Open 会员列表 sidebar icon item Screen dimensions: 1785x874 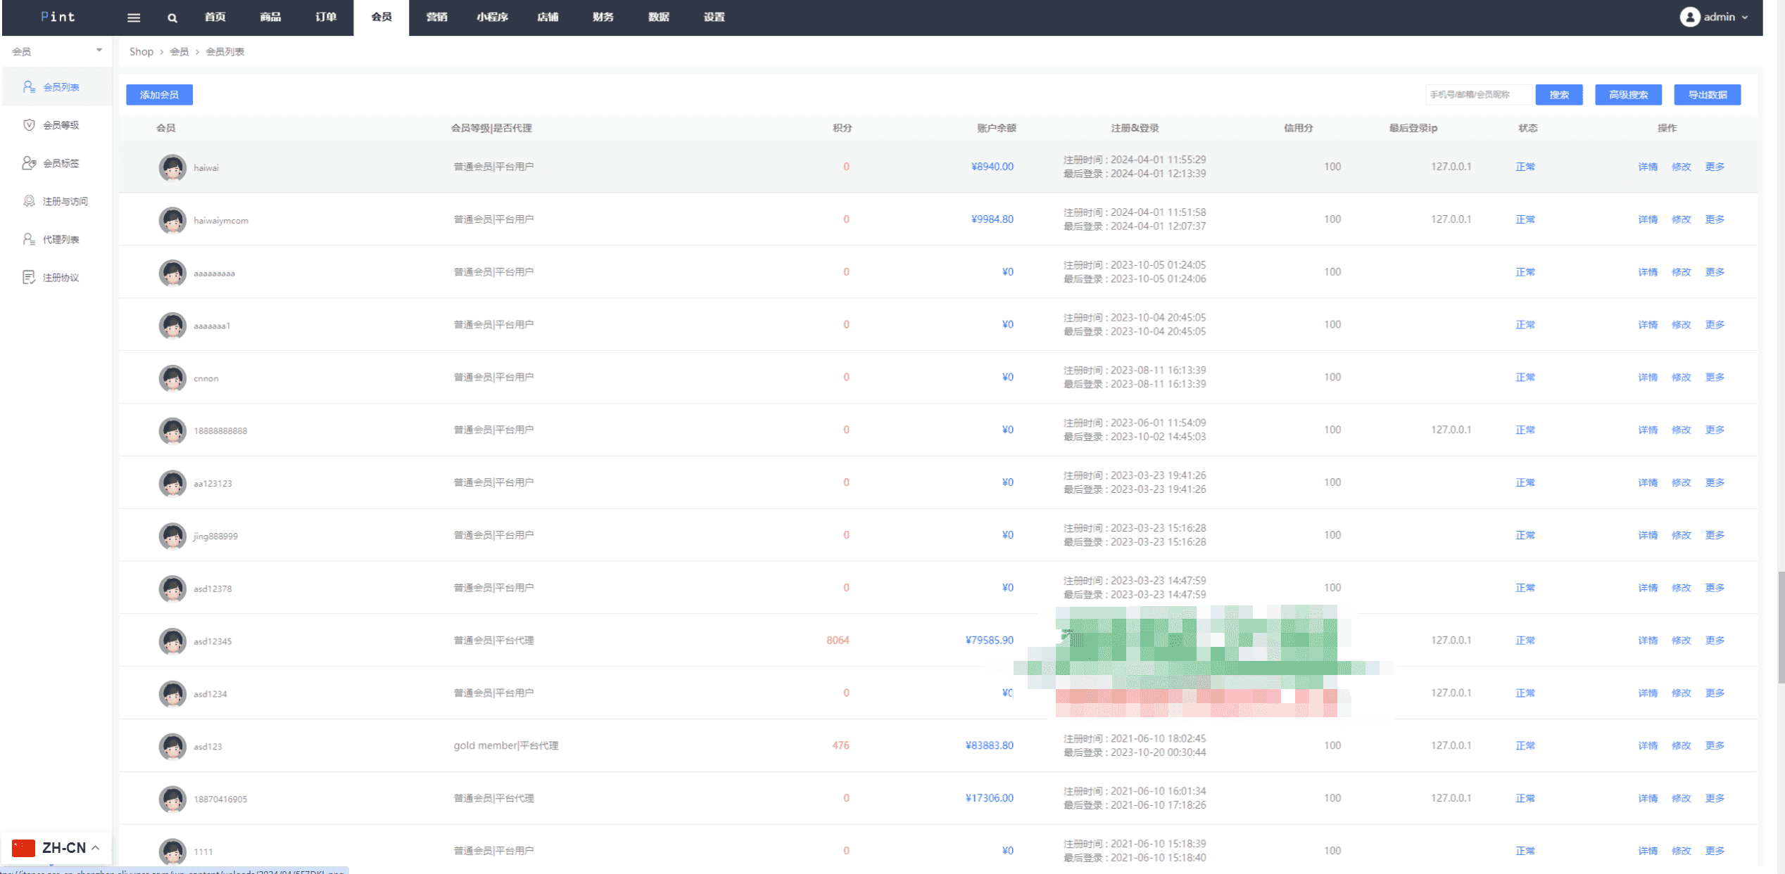(x=29, y=86)
